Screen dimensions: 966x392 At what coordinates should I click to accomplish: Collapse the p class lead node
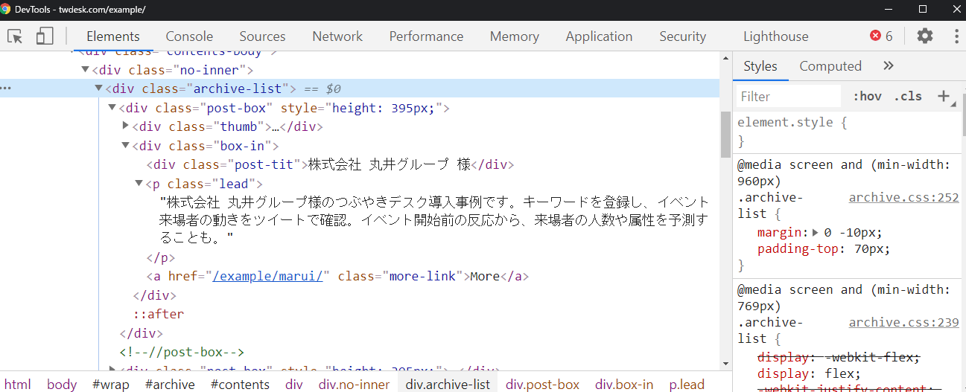point(139,184)
